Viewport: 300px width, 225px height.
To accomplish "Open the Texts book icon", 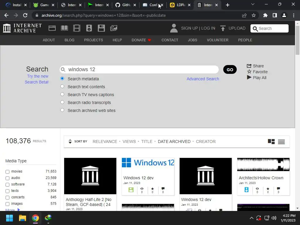I will (x=64, y=28).
